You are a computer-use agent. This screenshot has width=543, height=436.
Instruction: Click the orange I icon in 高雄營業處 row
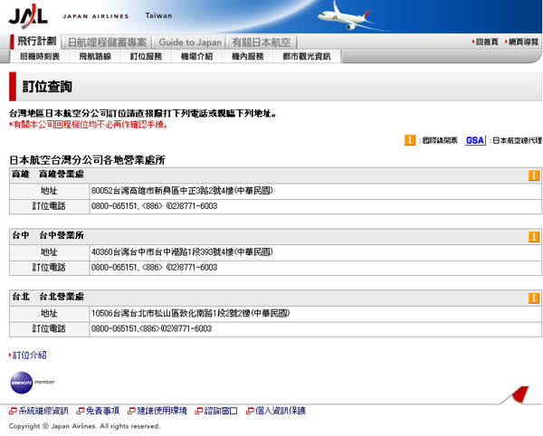[534, 175]
